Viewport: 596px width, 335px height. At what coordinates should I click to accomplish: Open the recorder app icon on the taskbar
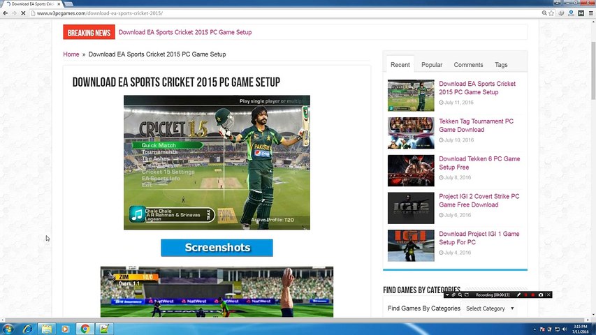tap(104, 329)
